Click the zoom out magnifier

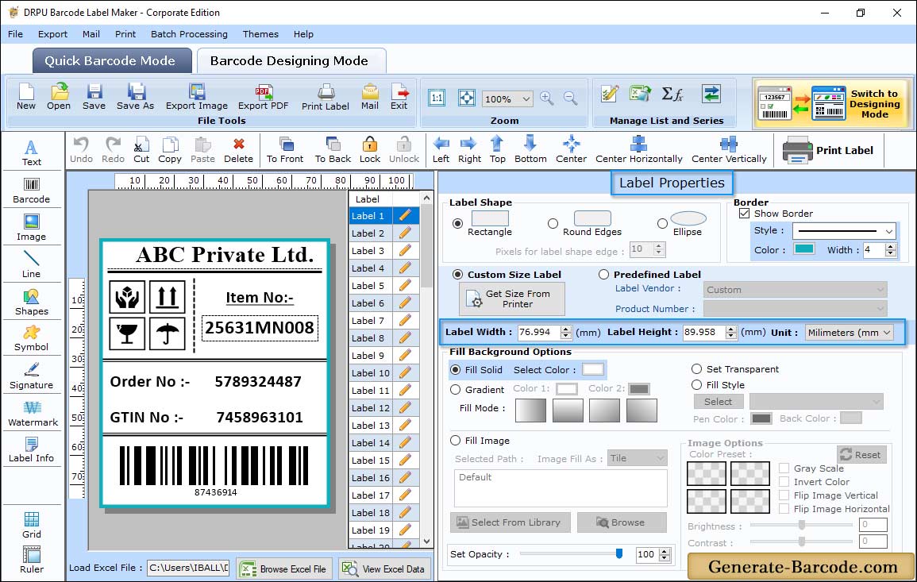[570, 98]
